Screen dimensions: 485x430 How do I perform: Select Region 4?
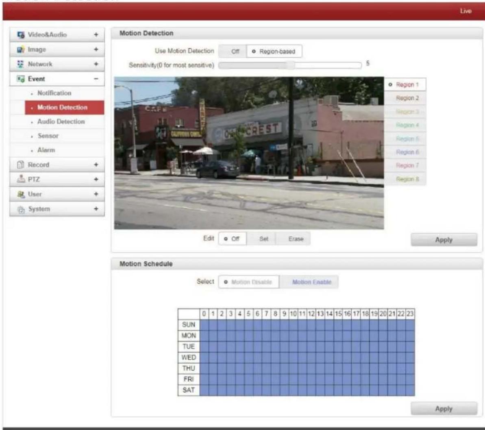[x=405, y=125]
